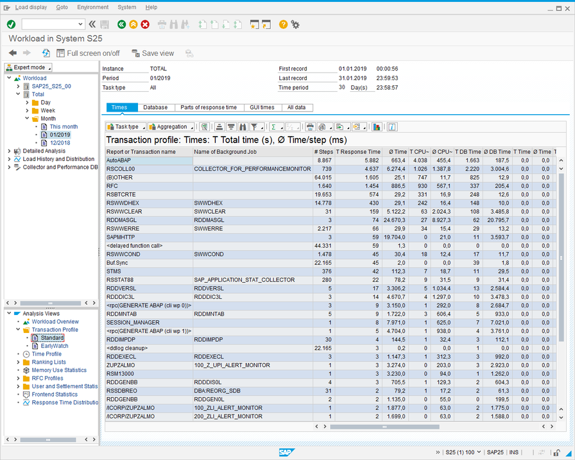The width and height of the screenshot is (575, 460).
Task: Toggle Expert mode in the left panel
Action: click(27, 67)
